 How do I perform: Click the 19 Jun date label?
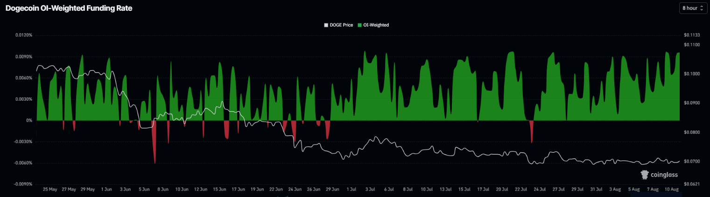click(257, 190)
